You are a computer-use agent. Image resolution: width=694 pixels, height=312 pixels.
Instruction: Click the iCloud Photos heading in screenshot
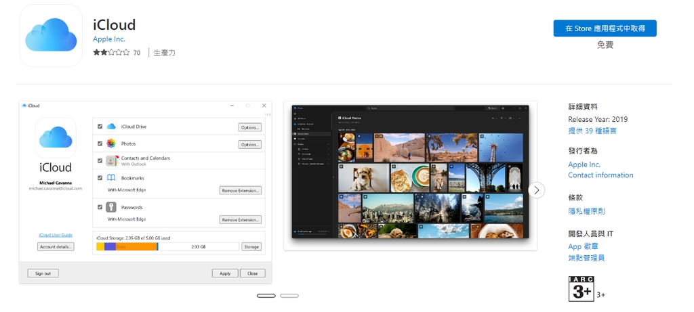350,118
